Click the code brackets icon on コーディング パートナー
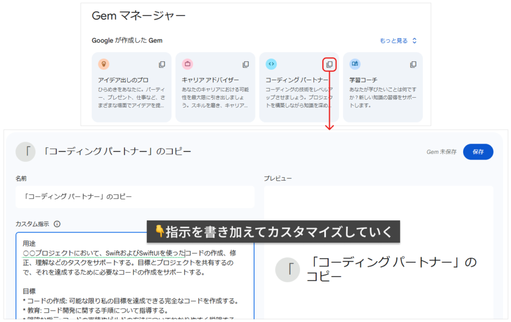The height and width of the screenshot is (322, 511). (271, 64)
